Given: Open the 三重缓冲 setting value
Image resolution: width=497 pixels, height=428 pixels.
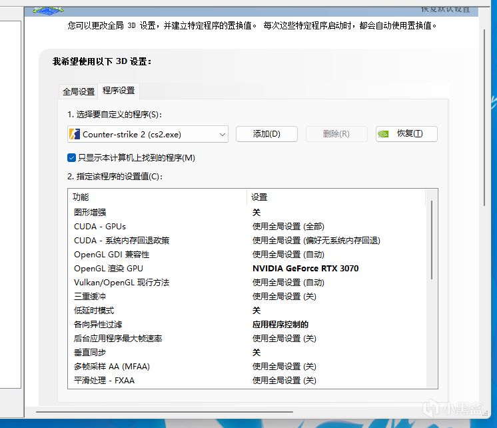Looking at the screenshot, I should coord(284,296).
